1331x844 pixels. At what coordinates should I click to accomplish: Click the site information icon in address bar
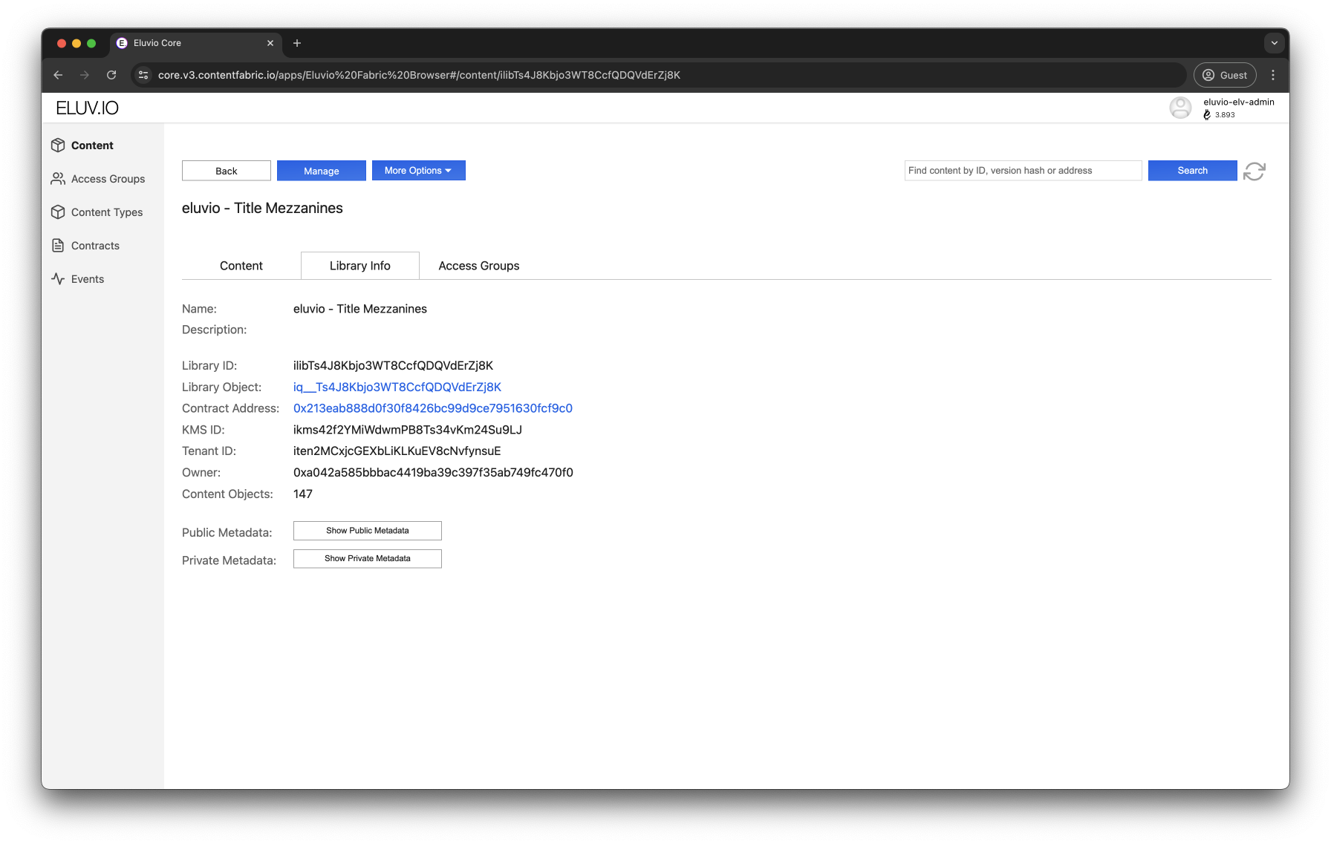tap(144, 75)
